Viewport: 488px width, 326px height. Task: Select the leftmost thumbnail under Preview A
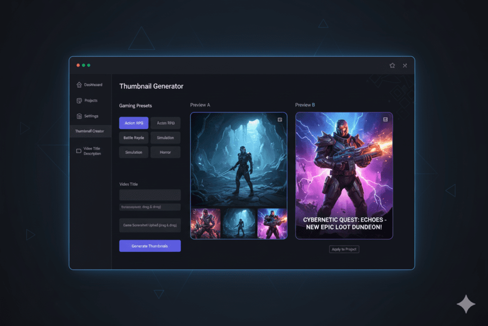(x=205, y=223)
